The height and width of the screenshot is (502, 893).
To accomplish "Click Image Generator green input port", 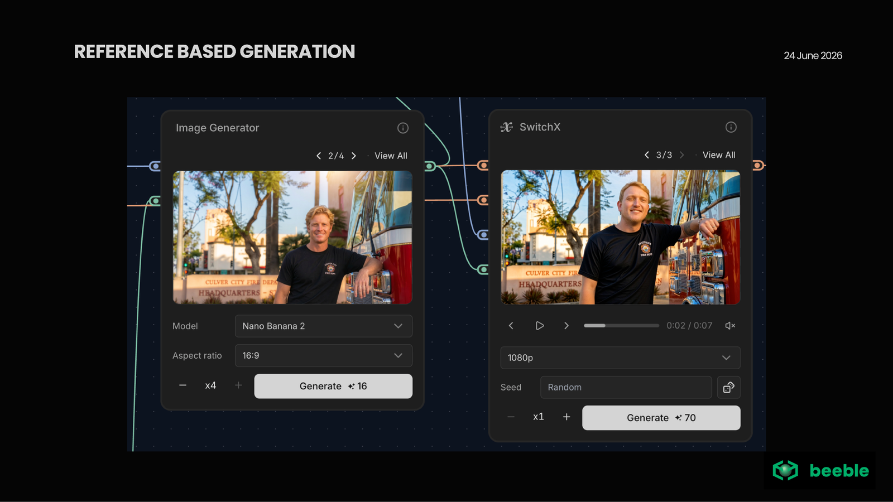I will point(155,201).
